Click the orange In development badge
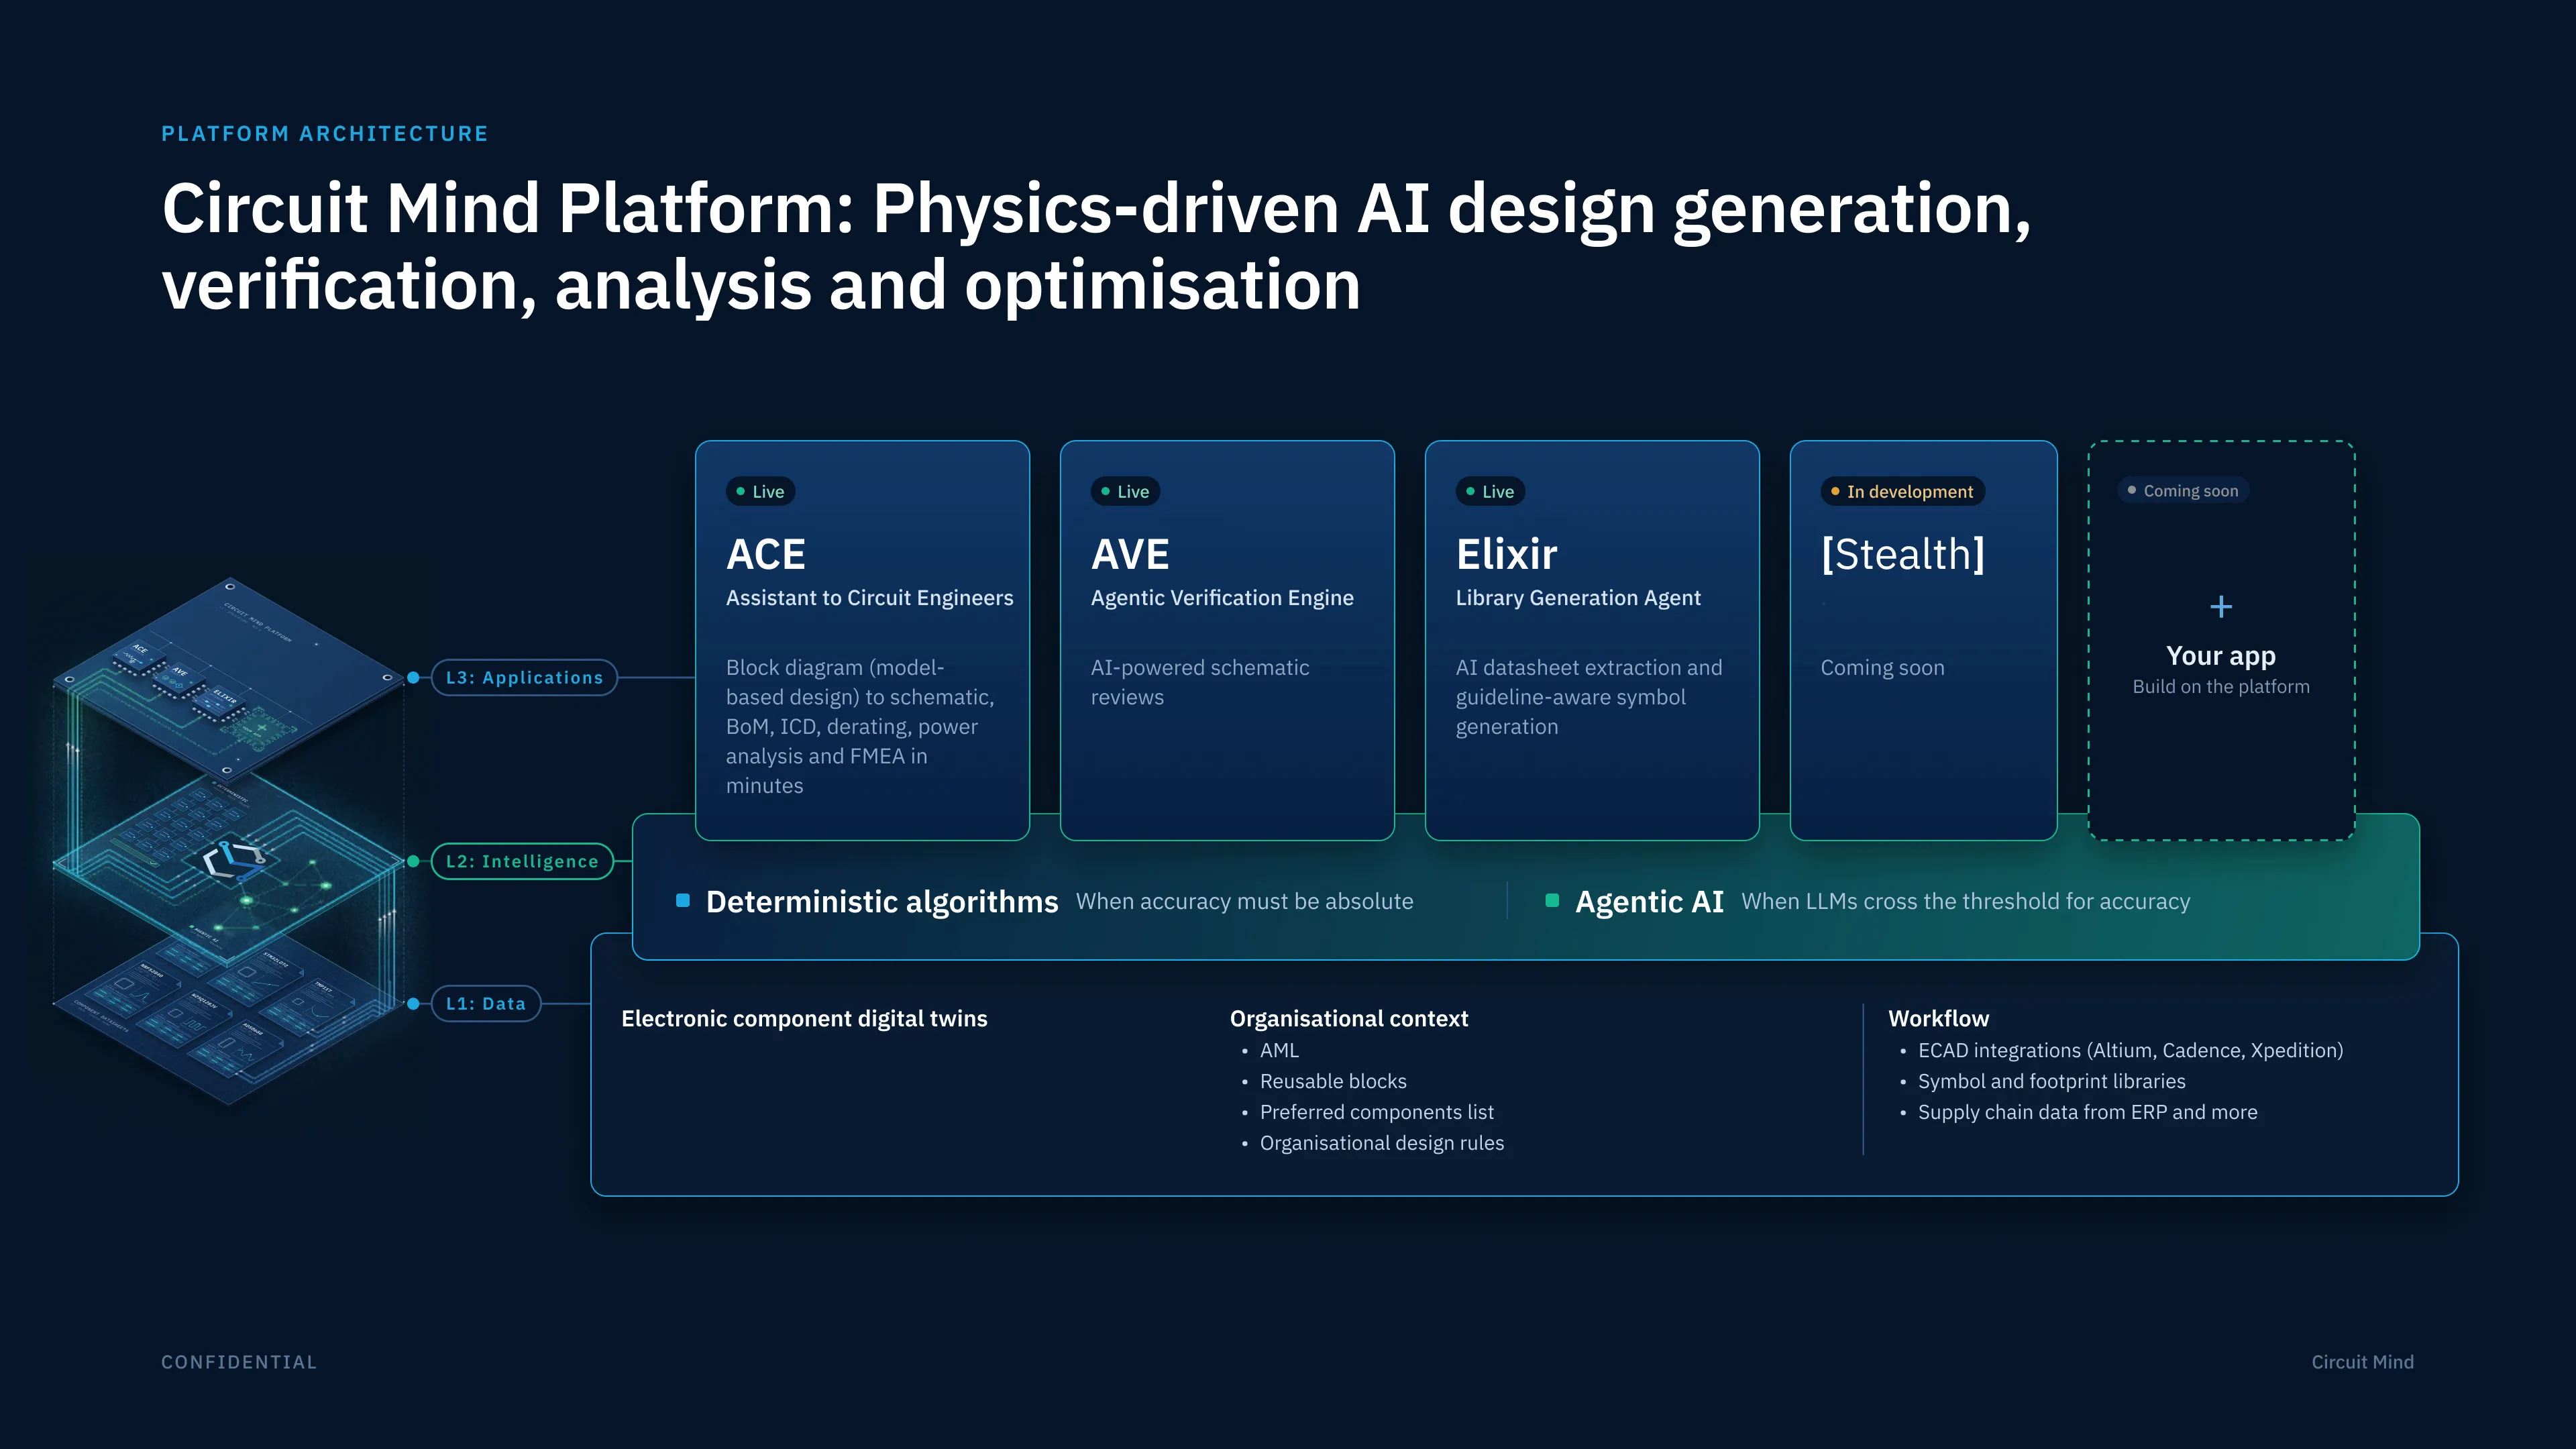Screen dimensions: 2576x1449 pyautogui.click(x=1902, y=491)
